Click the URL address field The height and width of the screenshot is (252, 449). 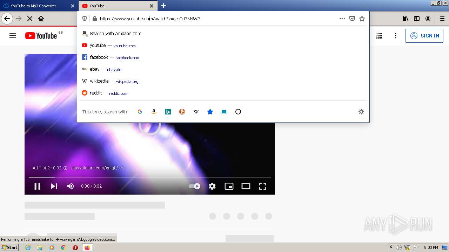[217, 19]
